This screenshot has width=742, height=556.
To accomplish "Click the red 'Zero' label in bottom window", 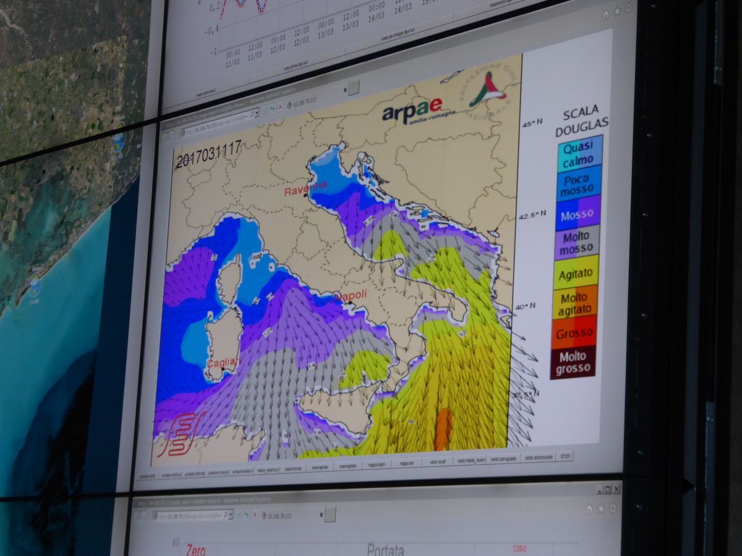I will coord(195,549).
